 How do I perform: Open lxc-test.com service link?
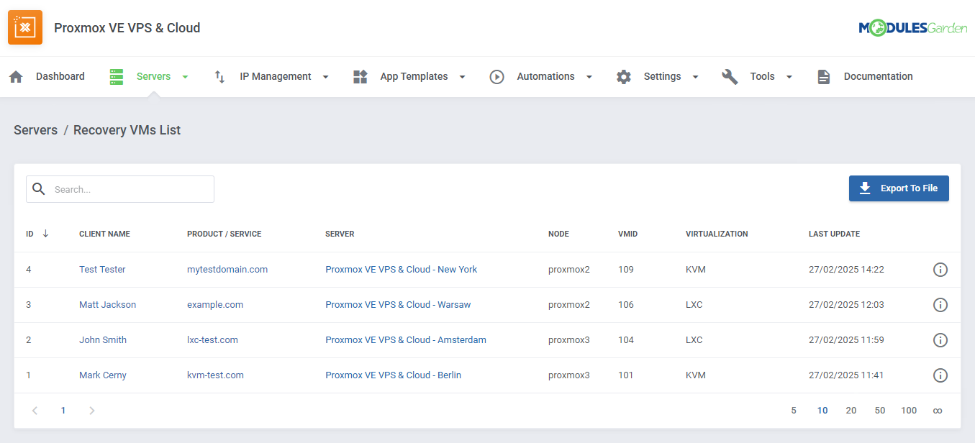click(x=212, y=340)
